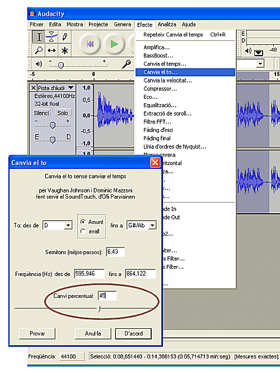This screenshot has height=372, width=280.
Task: Choose Fàding d'inici effect
Action: point(185,130)
